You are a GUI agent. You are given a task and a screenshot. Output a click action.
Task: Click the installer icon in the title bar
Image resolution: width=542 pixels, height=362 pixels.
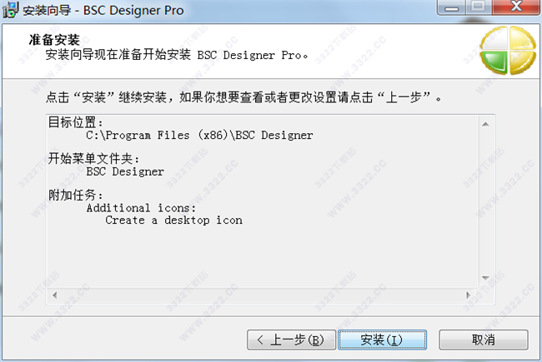point(10,12)
